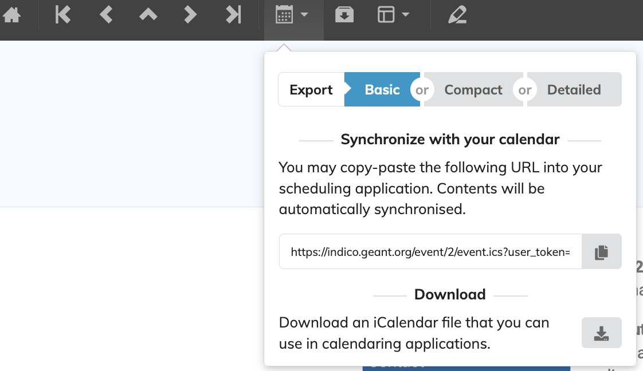The image size is (643, 371).
Task: Open the edit pencil tool
Action: (457, 15)
